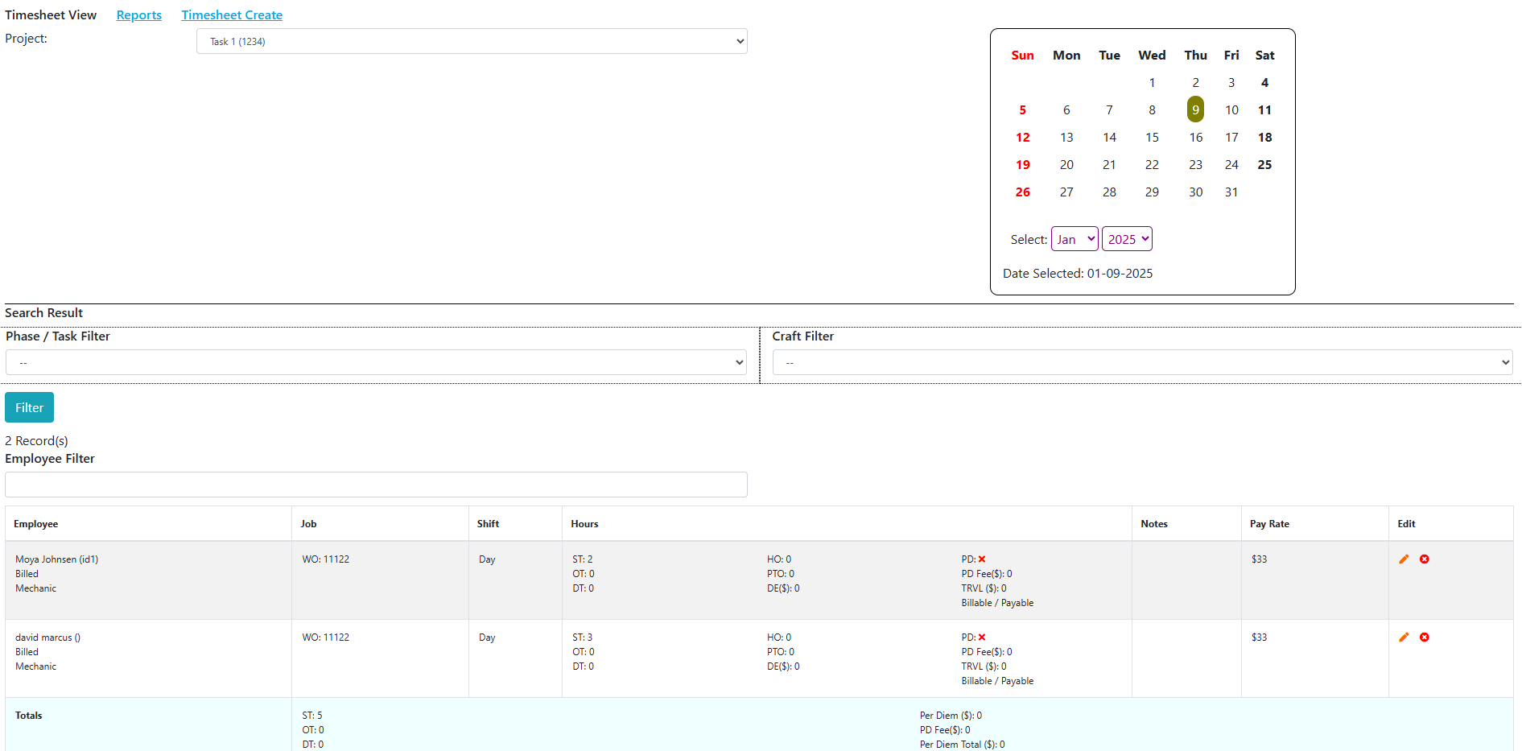
Task: Go to Timesheet Create page
Action: click(232, 15)
